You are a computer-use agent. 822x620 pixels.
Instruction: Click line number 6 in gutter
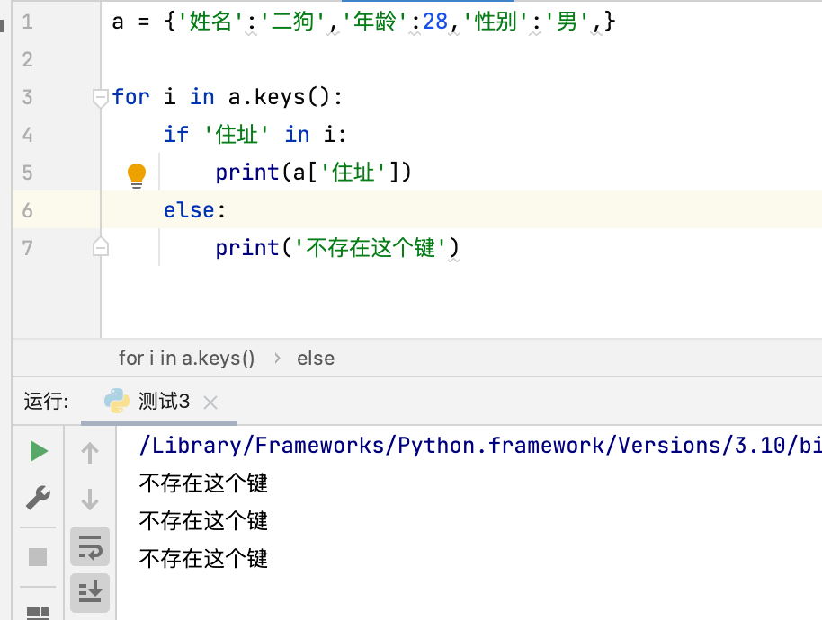27,210
